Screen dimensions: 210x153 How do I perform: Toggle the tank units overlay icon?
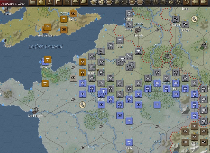click(109, 2)
